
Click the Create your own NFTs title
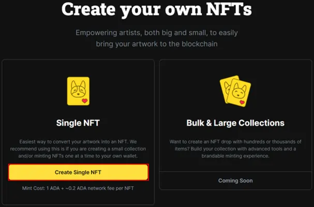click(157, 9)
